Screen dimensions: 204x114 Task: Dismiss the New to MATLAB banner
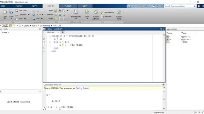click(164, 88)
